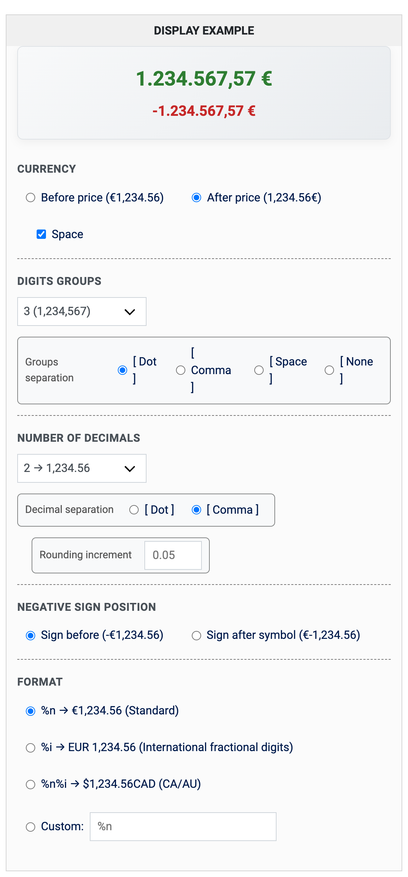Select Sign before negative position

click(31, 636)
